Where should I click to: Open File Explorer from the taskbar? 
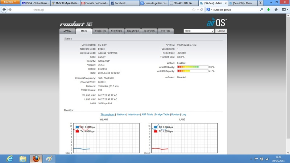pos(23,159)
